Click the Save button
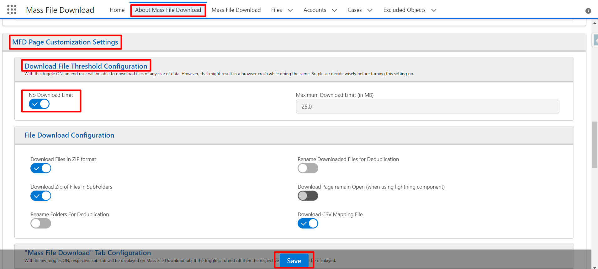Image resolution: width=598 pixels, height=269 pixels. point(294,261)
